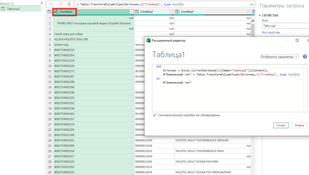
Task: Click the ABC123 type icon of Столбец2
Action: point(137,12)
